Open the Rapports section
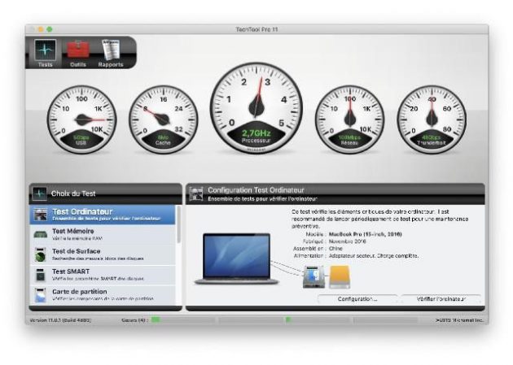This screenshot has width=513, height=365. (111, 53)
